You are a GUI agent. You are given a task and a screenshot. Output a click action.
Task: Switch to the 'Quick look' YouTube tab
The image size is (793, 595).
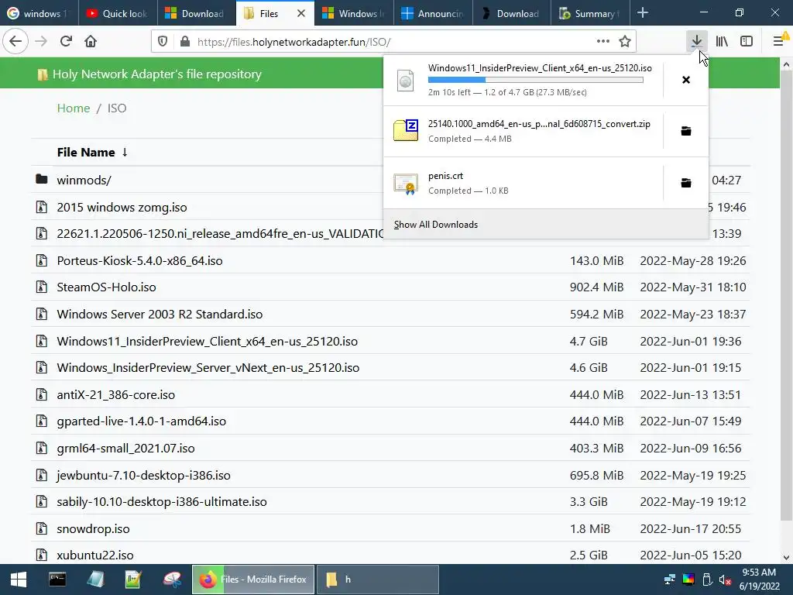pos(118,13)
